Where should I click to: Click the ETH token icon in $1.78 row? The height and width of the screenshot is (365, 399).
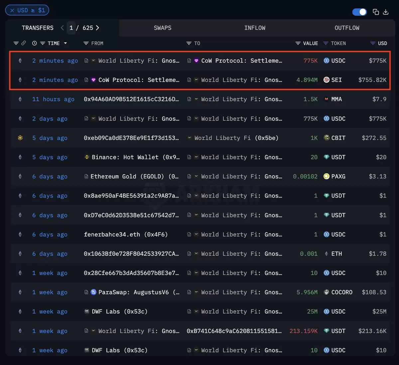(327, 254)
